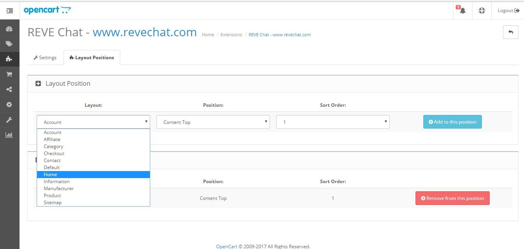Go to Home in the breadcrumb
The image size is (524, 249).
tap(208, 35)
